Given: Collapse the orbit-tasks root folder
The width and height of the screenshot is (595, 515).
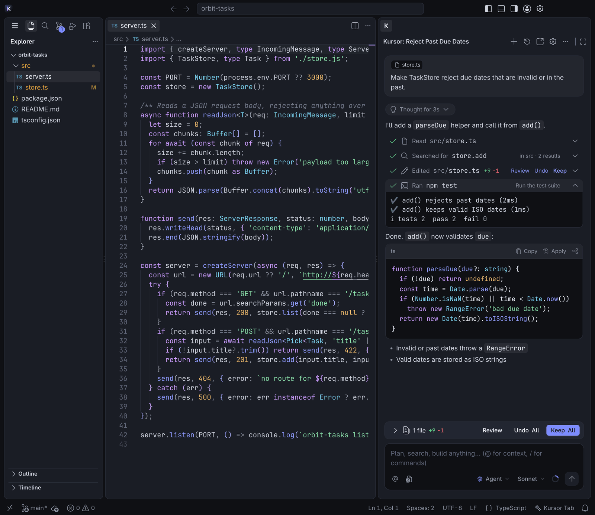Looking at the screenshot, I should 54,55.
